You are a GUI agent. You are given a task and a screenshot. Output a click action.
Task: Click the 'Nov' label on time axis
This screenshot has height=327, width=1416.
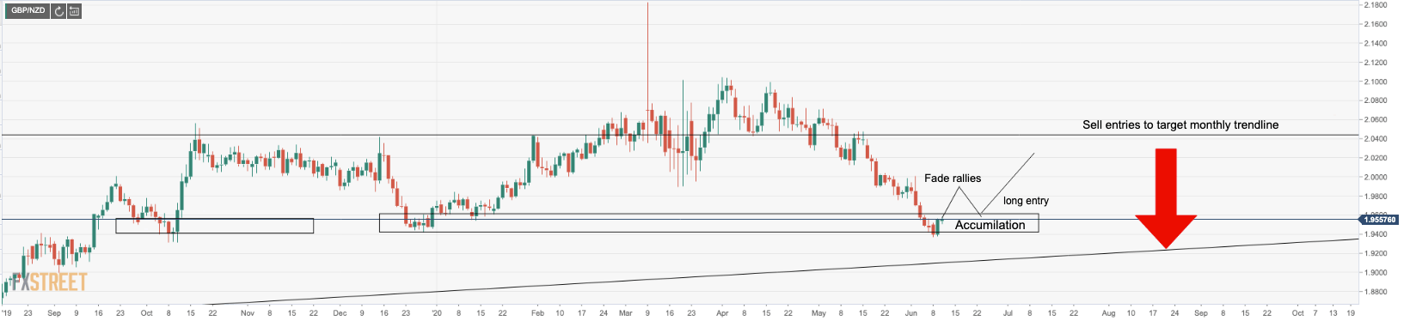248,313
